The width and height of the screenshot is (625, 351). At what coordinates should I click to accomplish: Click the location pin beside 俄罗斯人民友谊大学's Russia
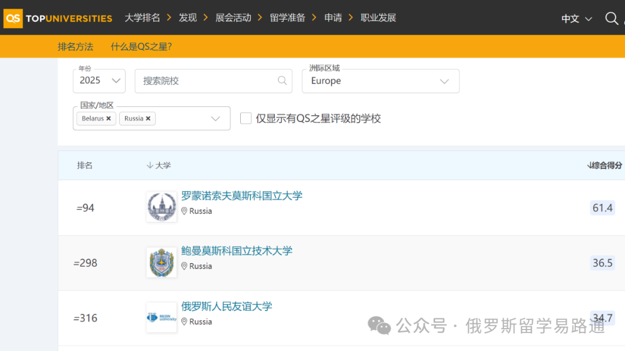[184, 322]
